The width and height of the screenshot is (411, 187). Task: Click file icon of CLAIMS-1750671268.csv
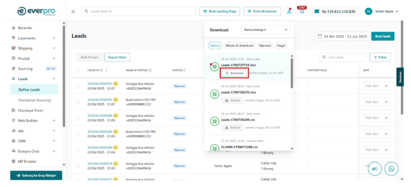pos(215,148)
